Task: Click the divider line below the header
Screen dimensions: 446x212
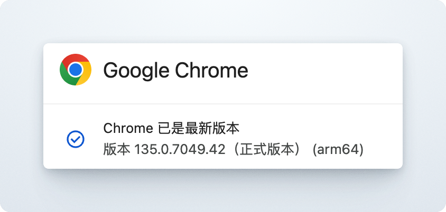Action: coord(222,104)
